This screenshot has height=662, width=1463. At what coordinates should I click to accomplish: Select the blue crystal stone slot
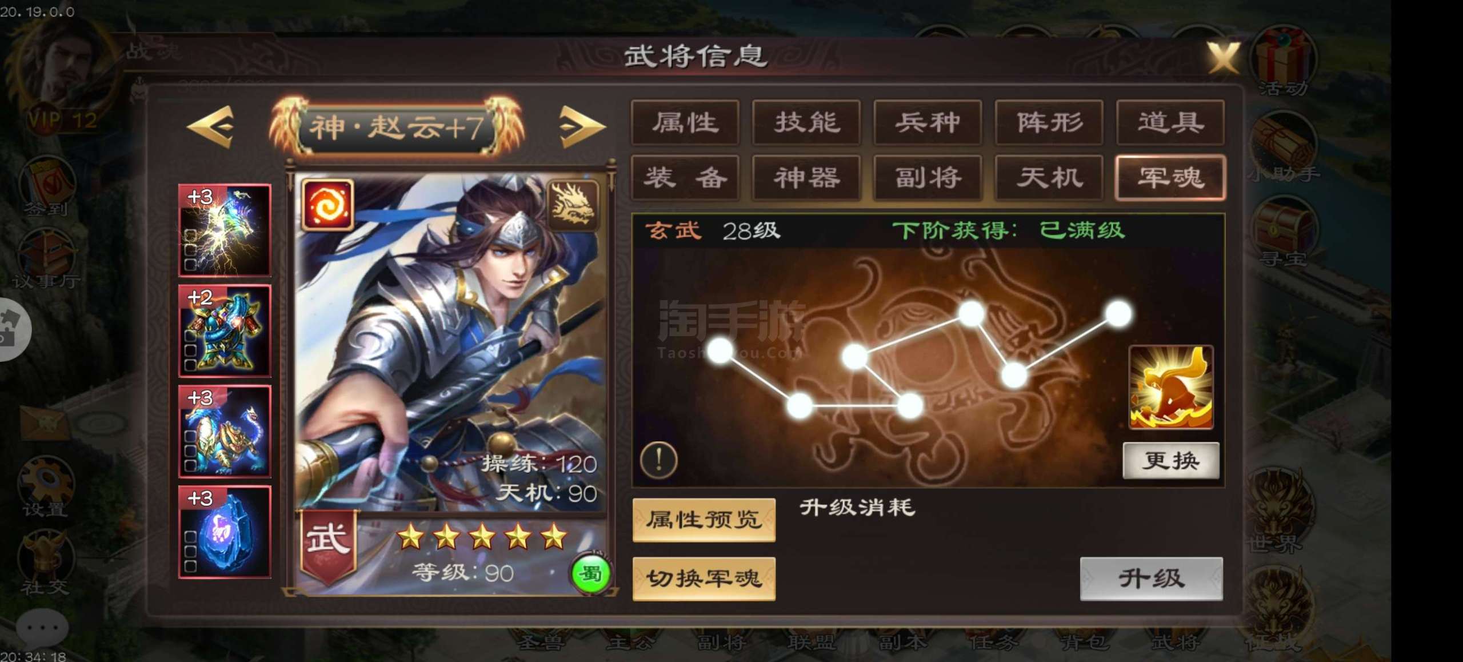[x=225, y=532]
